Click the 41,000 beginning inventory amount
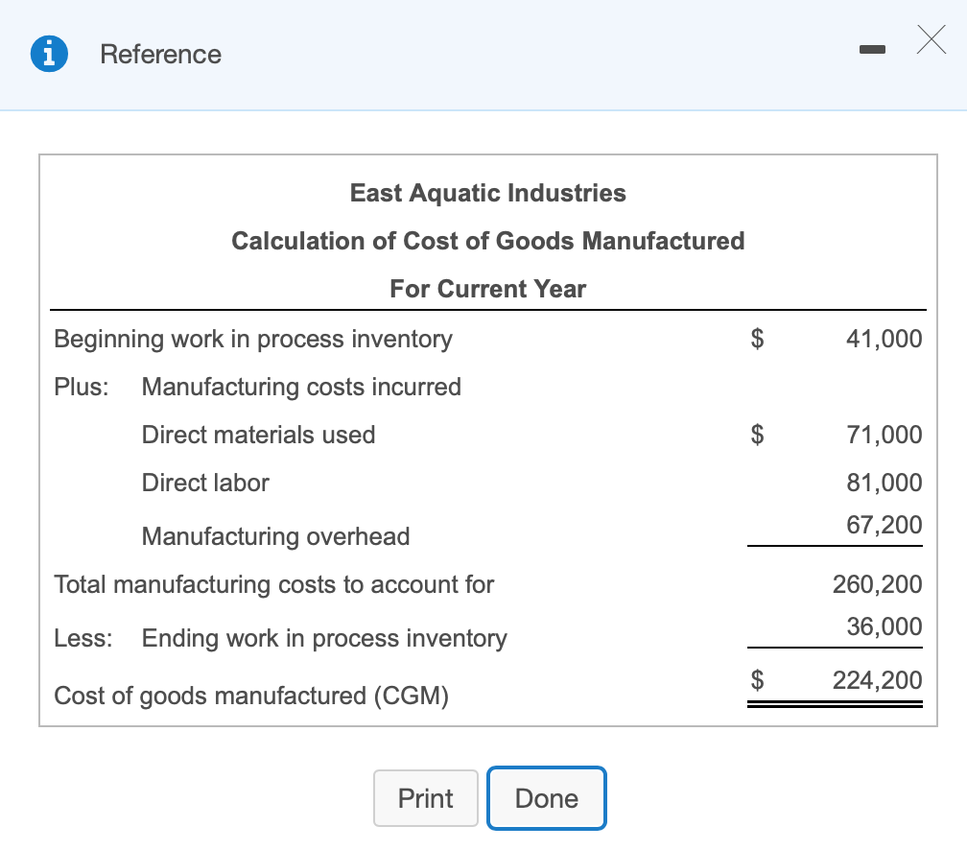Viewport: 967px width, 850px height. tap(884, 339)
